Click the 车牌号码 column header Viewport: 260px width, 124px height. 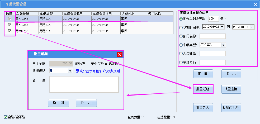coord(27,14)
